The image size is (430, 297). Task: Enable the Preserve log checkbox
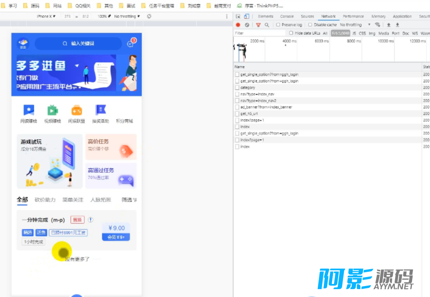coord(278,25)
